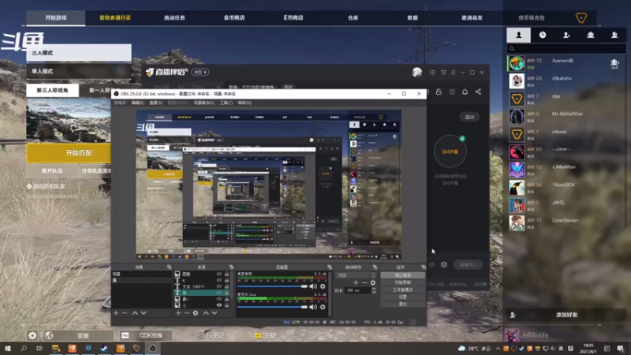Toggle visibility of 图像 source in OBS
This screenshot has width=631, height=355.
[x=219, y=274]
